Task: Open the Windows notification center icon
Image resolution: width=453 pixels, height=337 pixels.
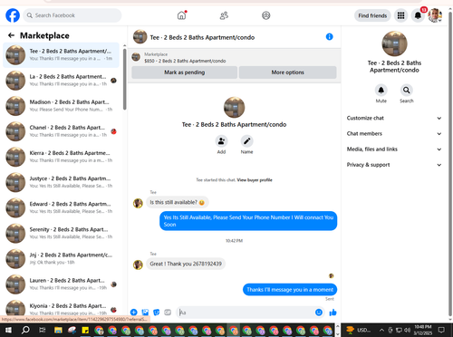Action: click(x=441, y=330)
